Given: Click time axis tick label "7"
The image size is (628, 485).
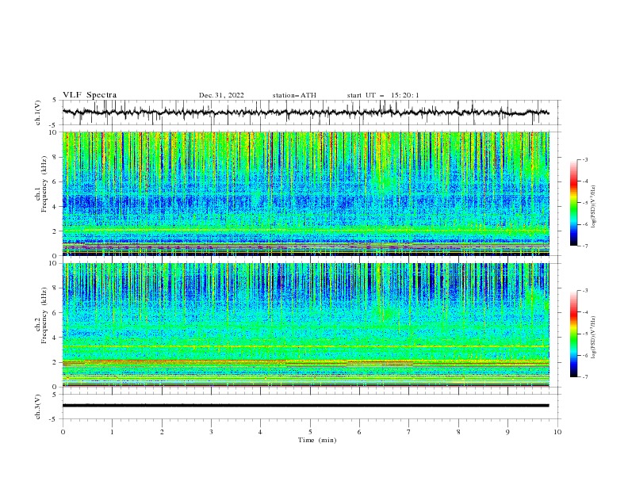Looking at the screenshot, I should [x=409, y=432].
